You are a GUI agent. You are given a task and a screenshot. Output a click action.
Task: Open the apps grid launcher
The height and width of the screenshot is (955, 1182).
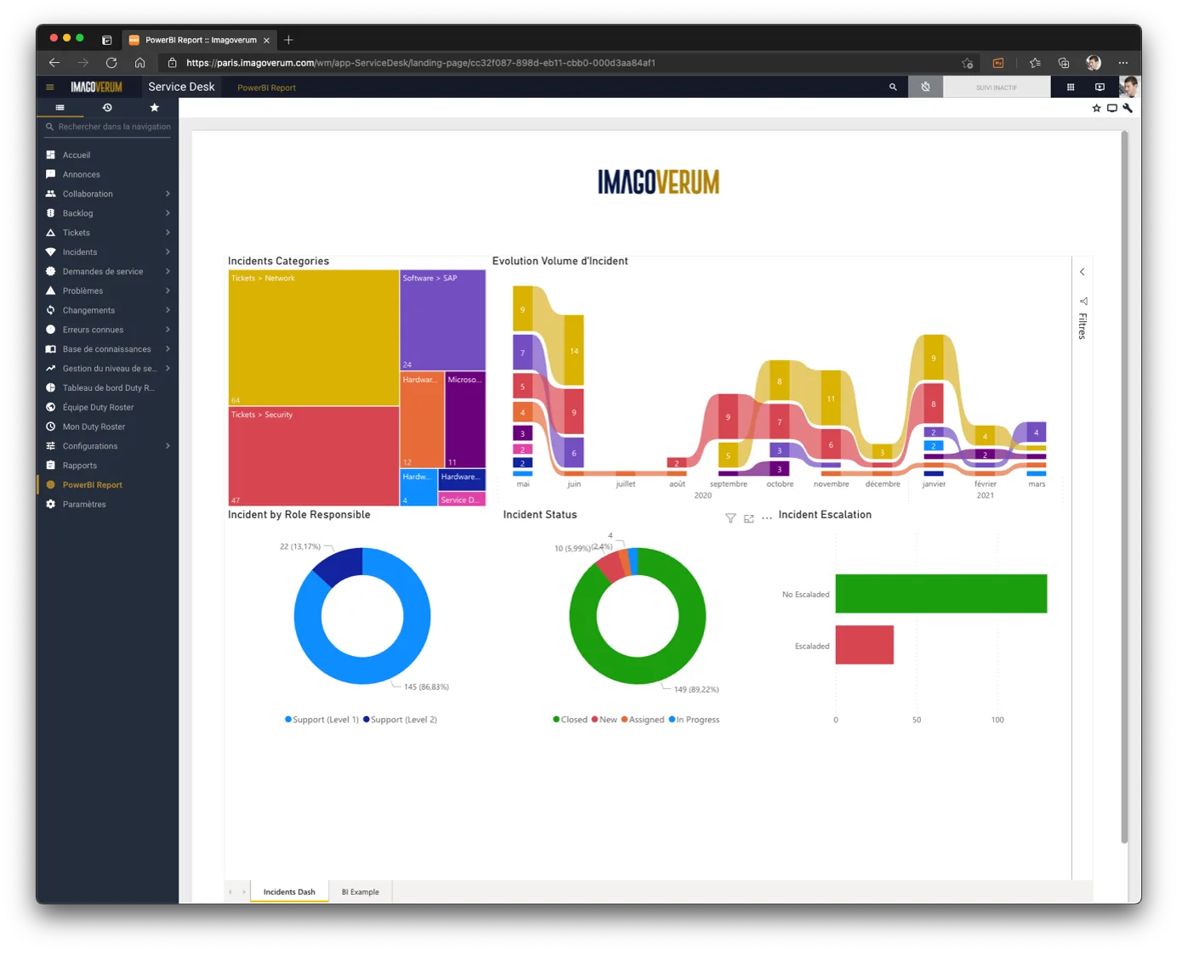tap(1071, 87)
